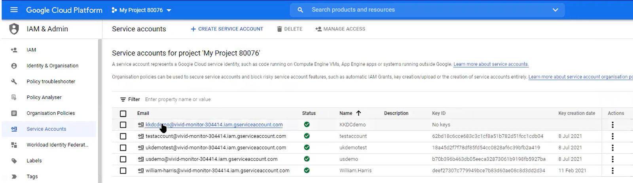Viewport: 633px width, 183px height.
Task: Click the Google Cloud Platform logo text
Action: pyautogui.click(x=64, y=10)
